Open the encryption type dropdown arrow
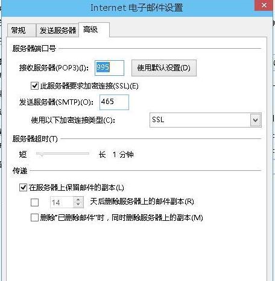The width and height of the screenshot is (275, 281). [256, 120]
